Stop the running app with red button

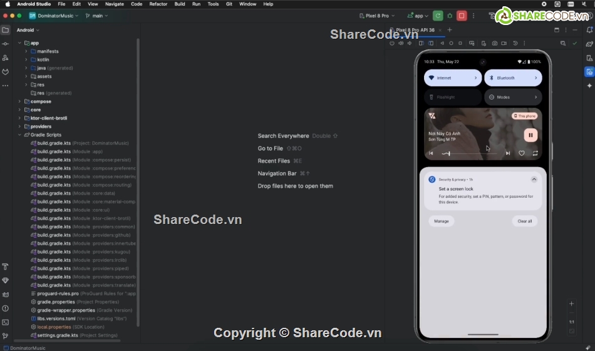[462, 16]
